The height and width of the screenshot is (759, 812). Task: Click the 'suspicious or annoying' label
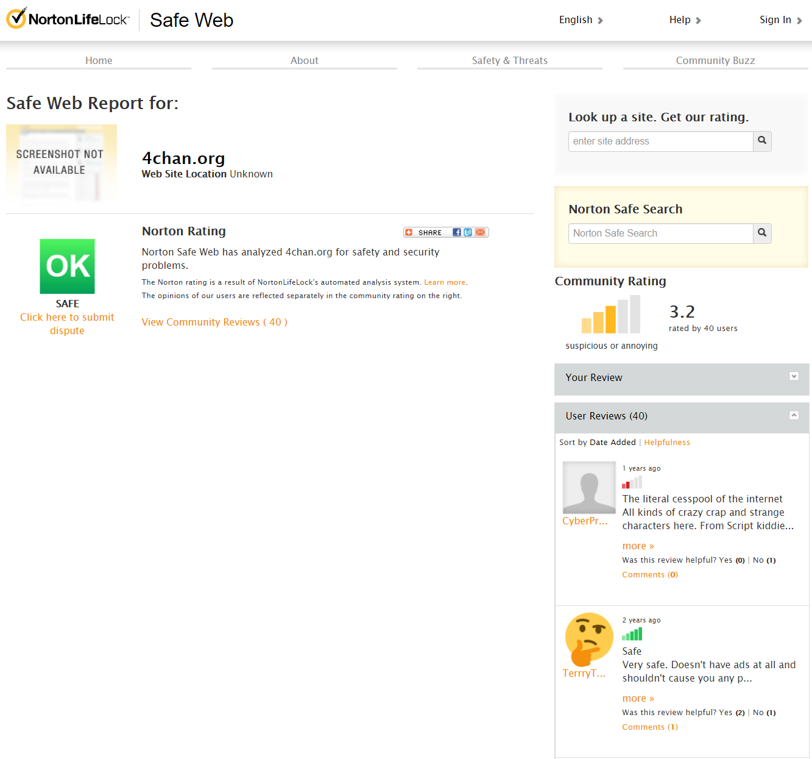pyautogui.click(x=612, y=346)
